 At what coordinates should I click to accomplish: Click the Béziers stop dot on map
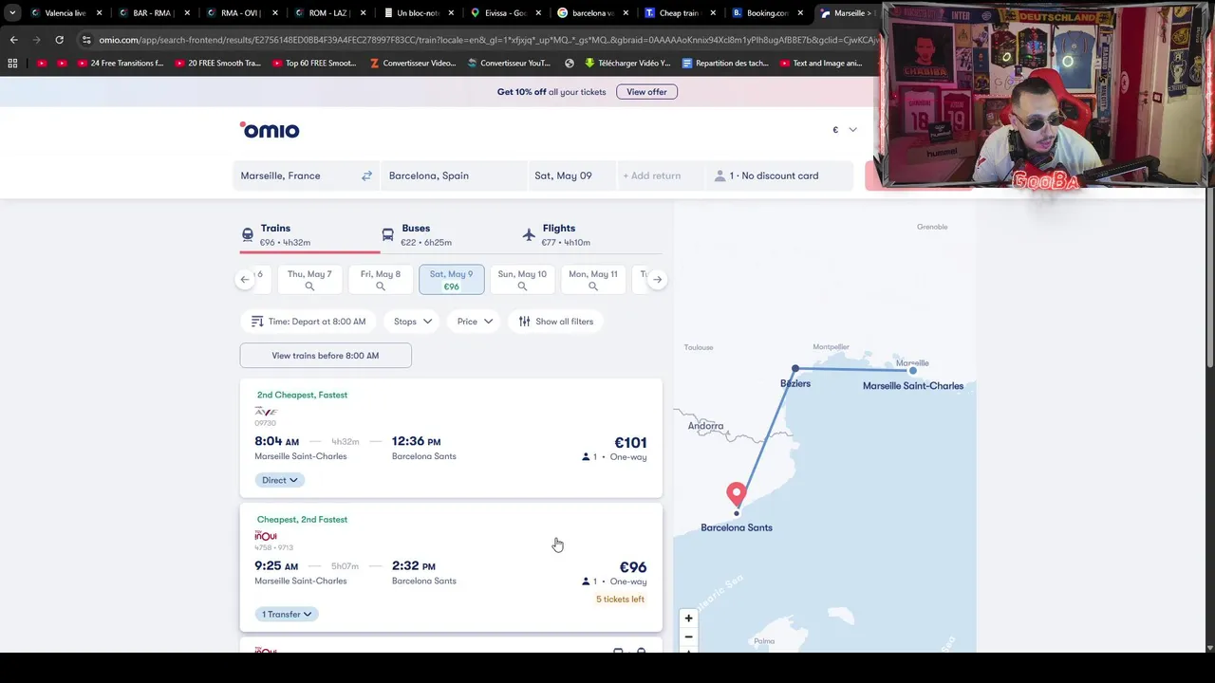pos(795,368)
